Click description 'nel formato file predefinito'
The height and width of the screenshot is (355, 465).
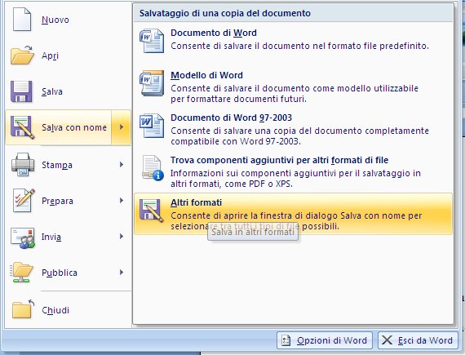(x=370, y=46)
